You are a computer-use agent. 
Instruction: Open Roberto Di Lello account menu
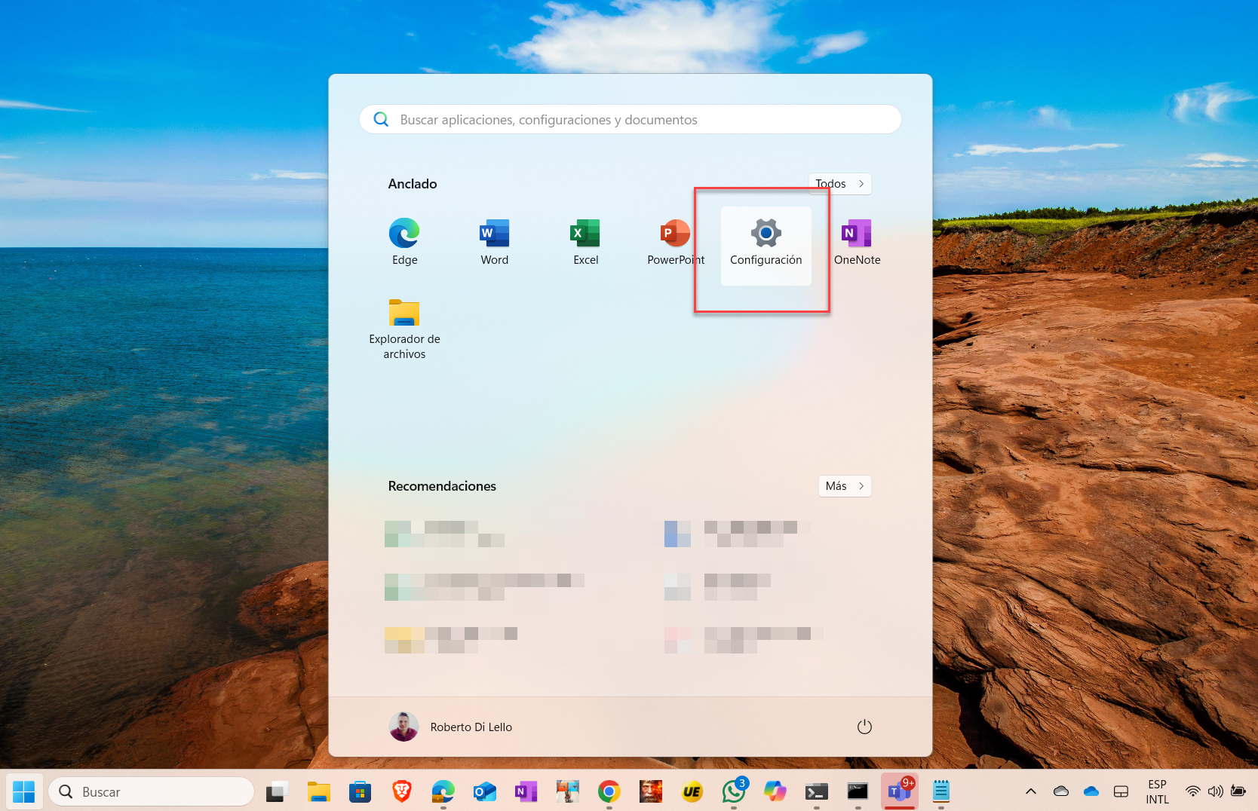(x=450, y=727)
